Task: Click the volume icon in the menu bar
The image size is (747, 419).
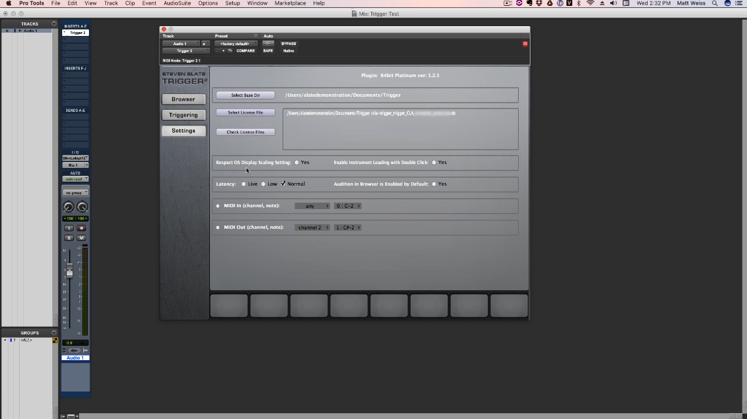Action: pyautogui.click(x=614, y=3)
